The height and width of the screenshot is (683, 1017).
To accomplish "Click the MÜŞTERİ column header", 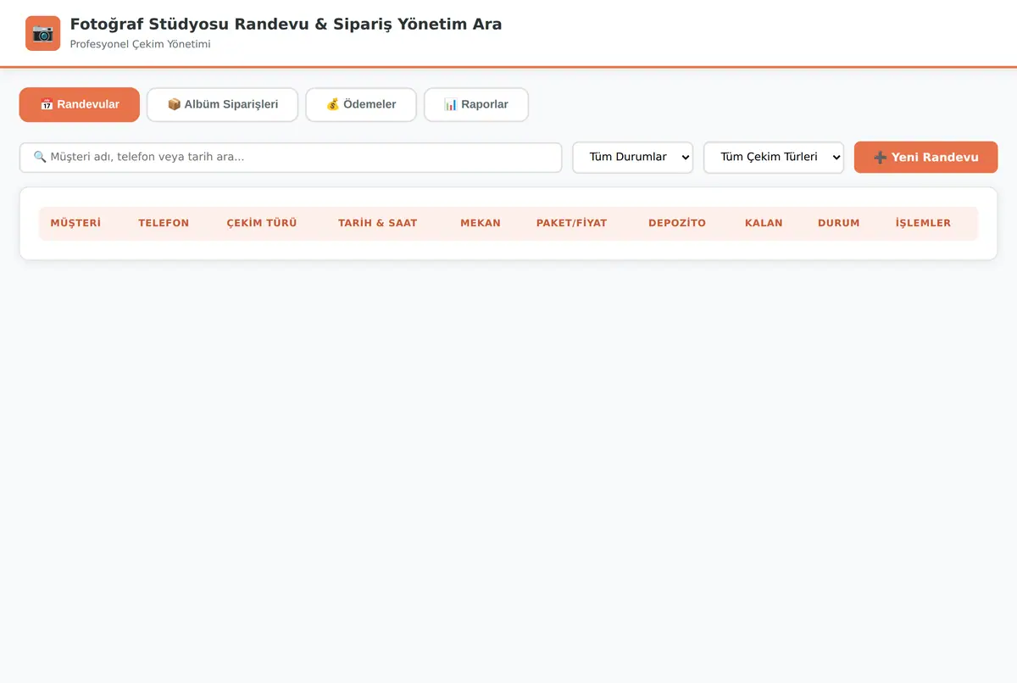I will click(75, 223).
